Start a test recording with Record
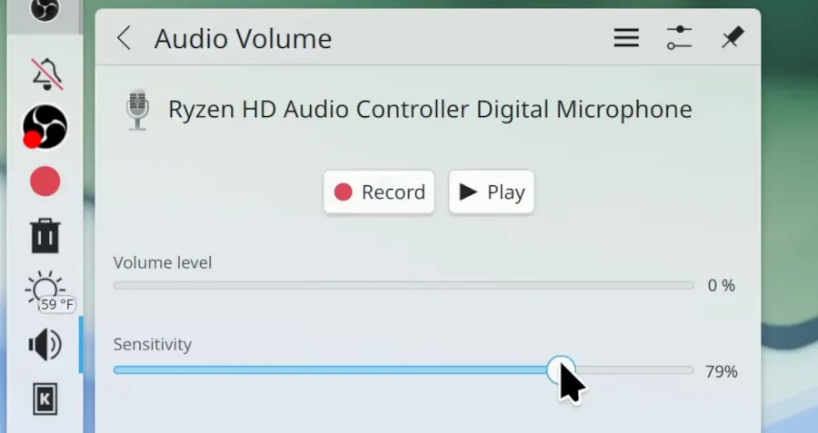Screen dimensions: 818x433 [x=379, y=192]
